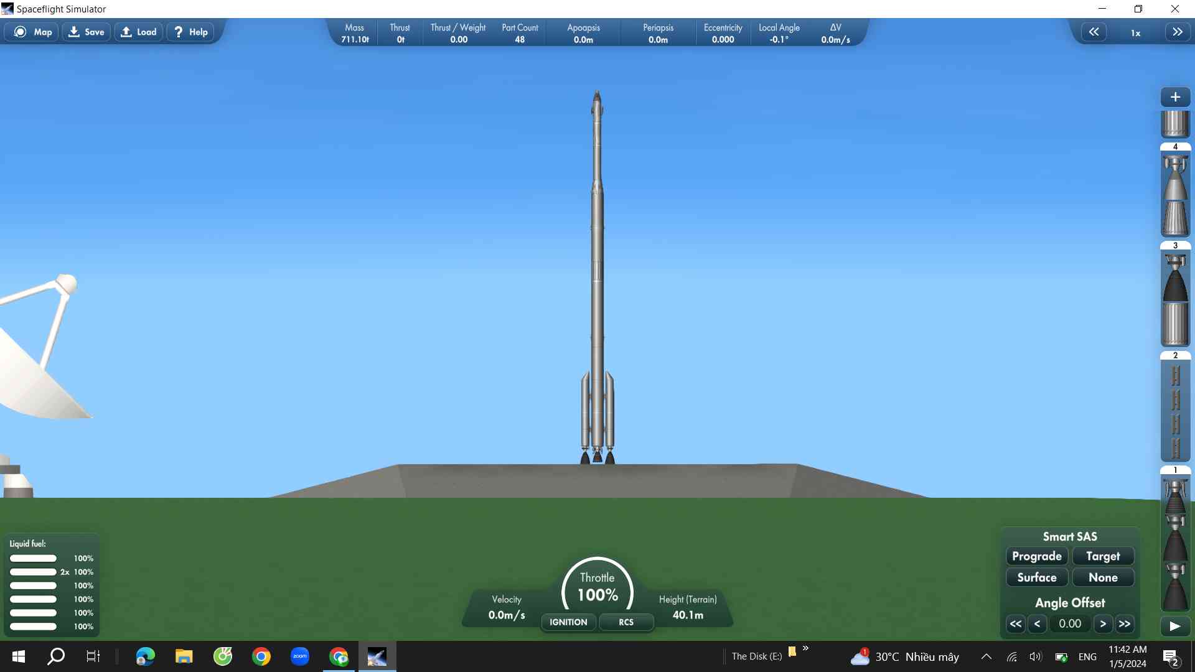Image resolution: width=1195 pixels, height=672 pixels.
Task: Open the Help menu
Action: pos(190,32)
